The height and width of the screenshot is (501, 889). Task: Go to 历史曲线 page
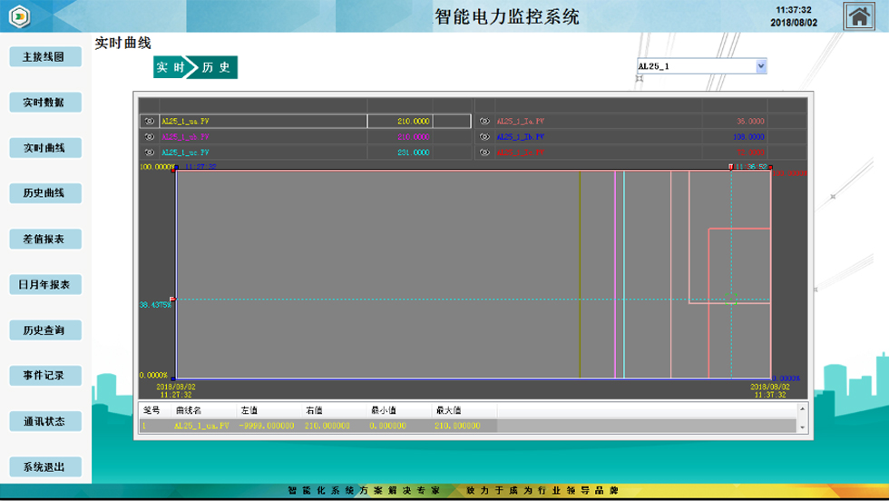44,193
